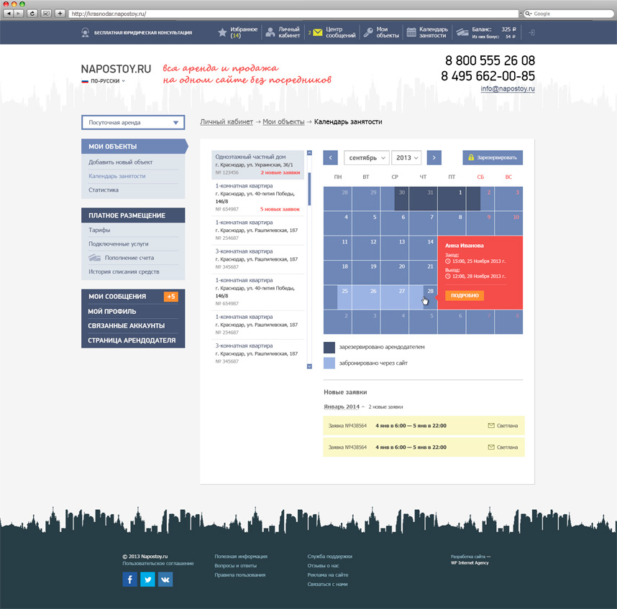Image resolution: width=617 pixels, height=609 pixels.
Task: Open Отзывы о нас footer link
Action: (x=323, y=566)
